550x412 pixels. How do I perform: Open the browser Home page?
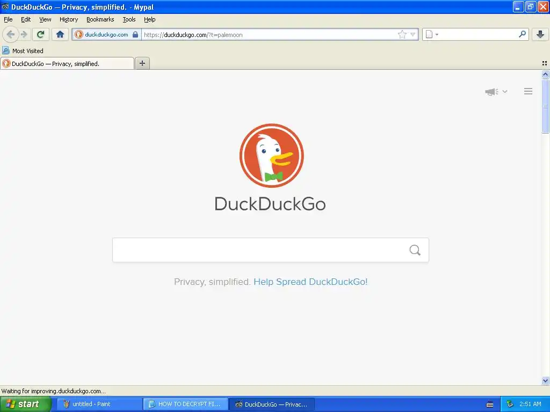(x=60, y=34)
